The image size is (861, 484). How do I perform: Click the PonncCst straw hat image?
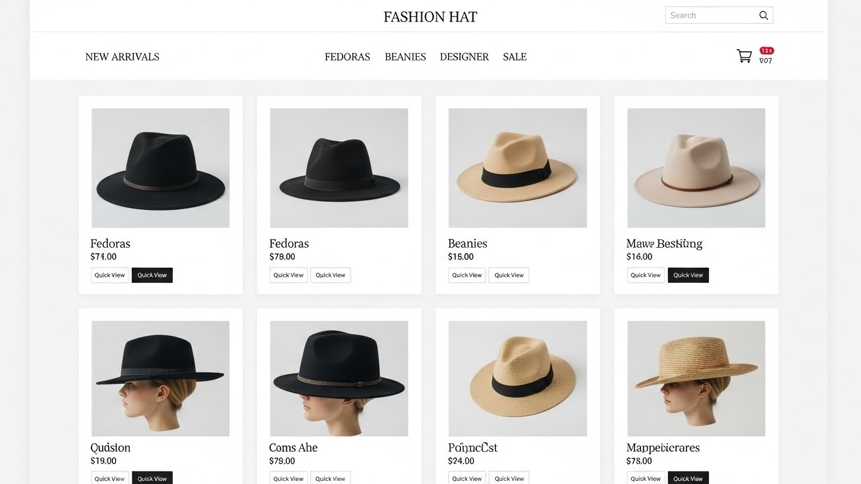tap(517, 378)
